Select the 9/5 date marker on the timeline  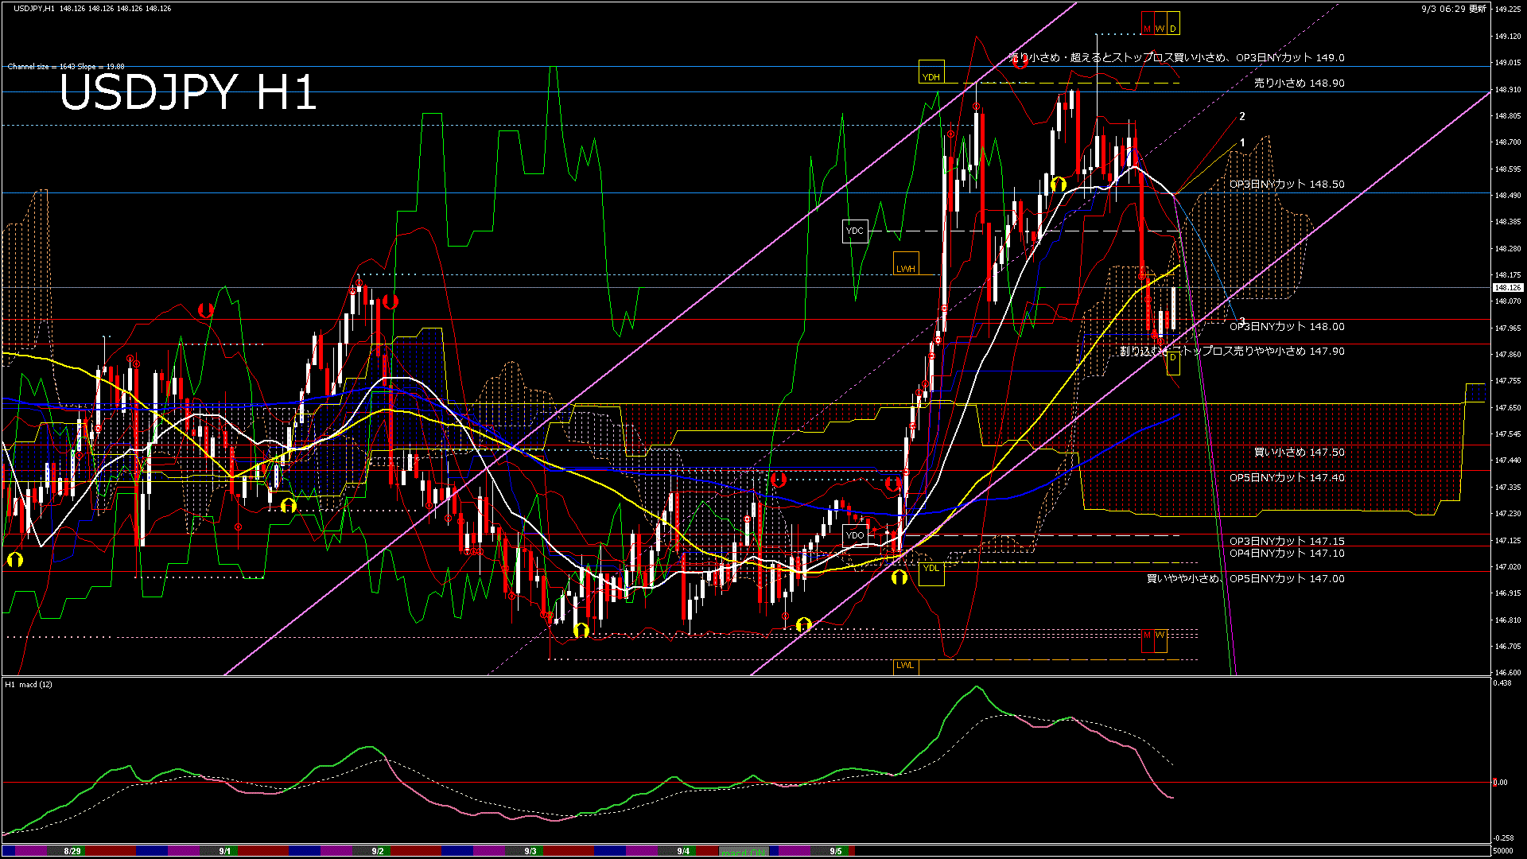pyautogui.click(x=836, y=851)
